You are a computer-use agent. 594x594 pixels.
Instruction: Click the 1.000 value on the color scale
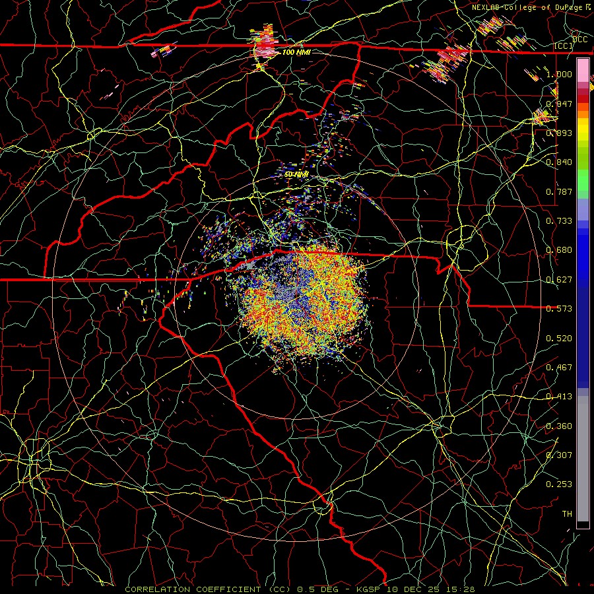click(x=559, y=74)
